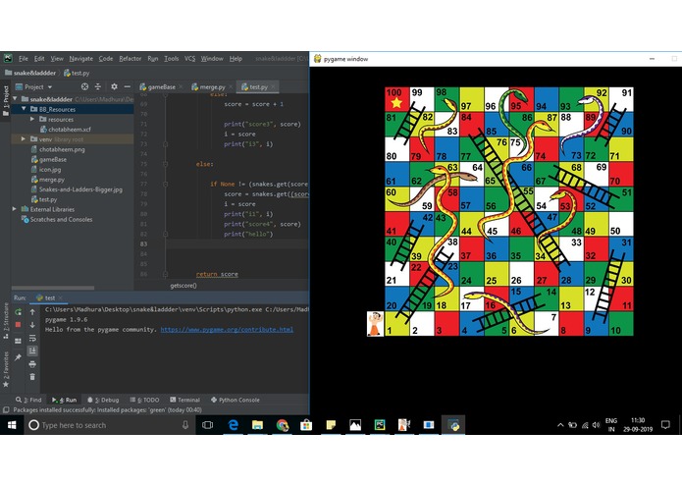Click the pin tab icon in Run panel

coord(18,357)
